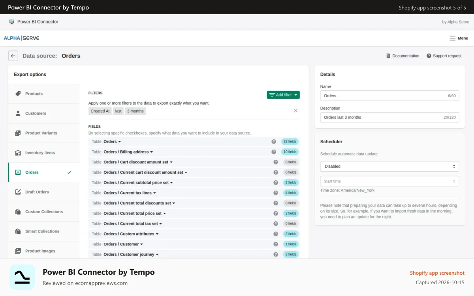Open the Documentation link
Image resolution: width=474 pixels, height=296 pixels.
[x=403, y=56]
